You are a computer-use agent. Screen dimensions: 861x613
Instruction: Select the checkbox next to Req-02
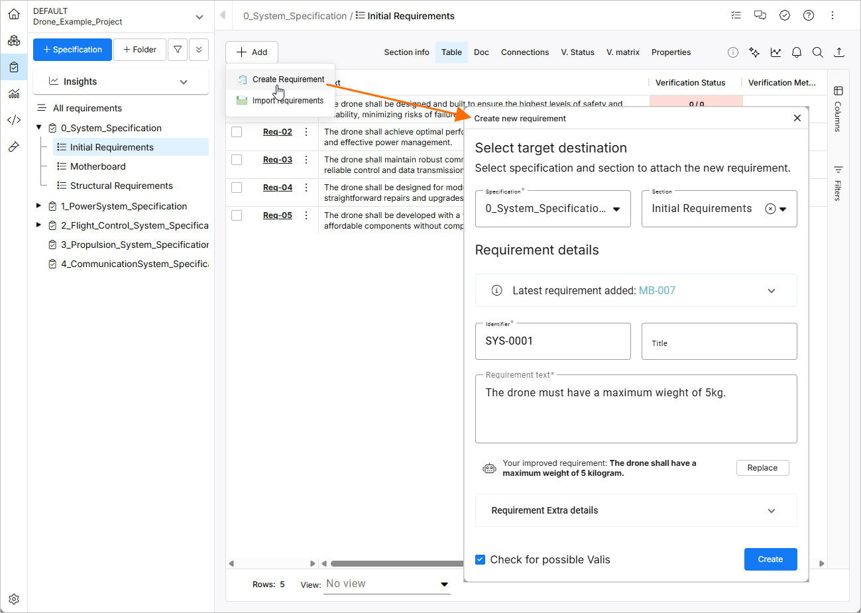point(237,131)
